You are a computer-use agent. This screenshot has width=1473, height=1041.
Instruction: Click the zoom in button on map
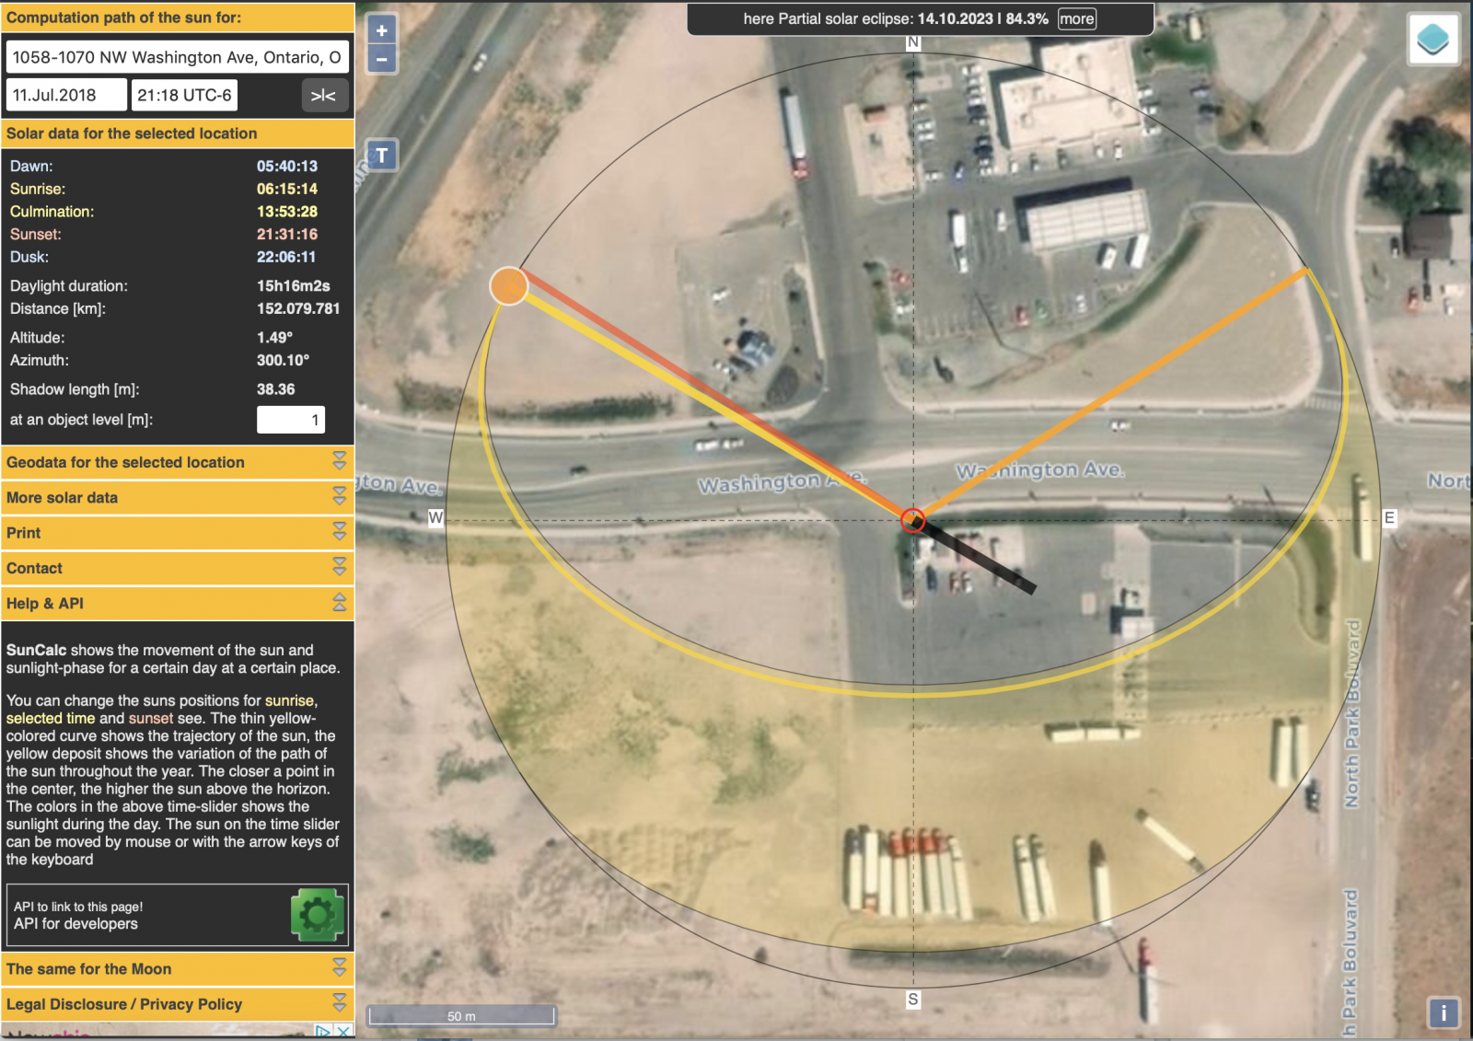tap(381, 30)
